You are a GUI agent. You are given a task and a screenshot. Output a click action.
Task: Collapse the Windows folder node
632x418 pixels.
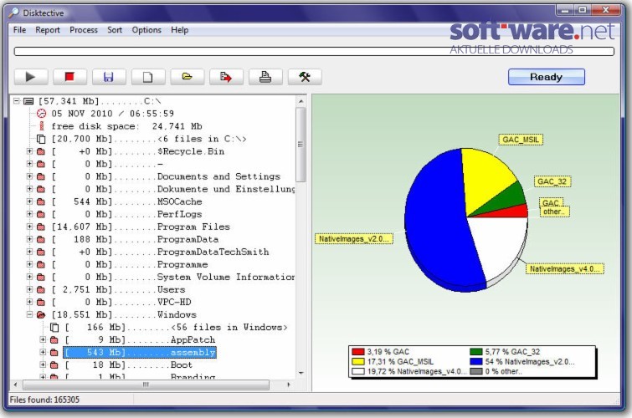29,314
